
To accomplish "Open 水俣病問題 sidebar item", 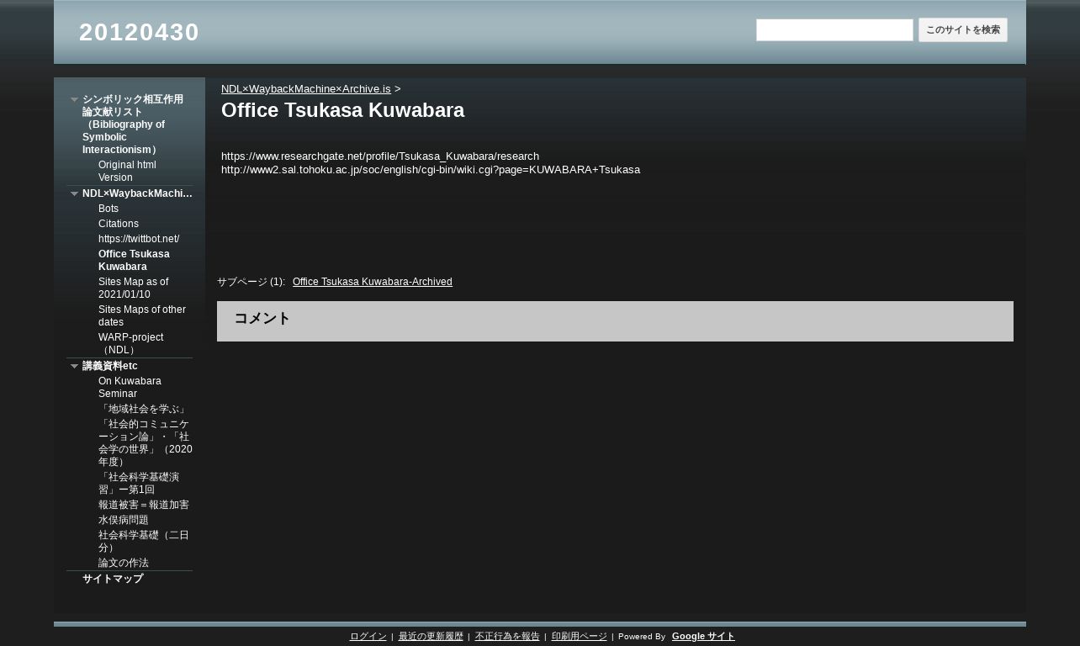I will tap(124, 520).
